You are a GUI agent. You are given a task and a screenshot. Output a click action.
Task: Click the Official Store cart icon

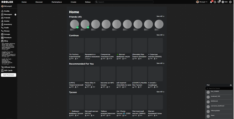[2, 67]
